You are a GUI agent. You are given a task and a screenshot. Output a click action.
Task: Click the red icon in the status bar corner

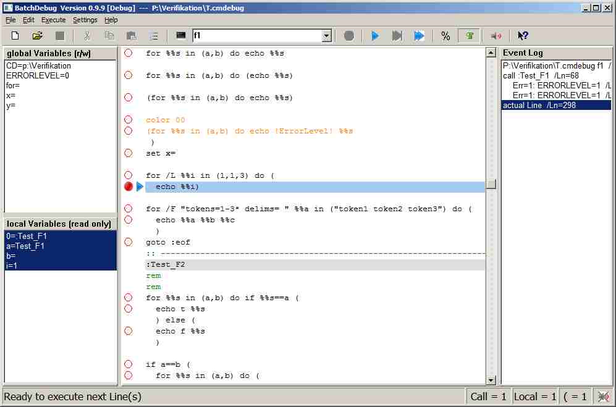point(604,397)
